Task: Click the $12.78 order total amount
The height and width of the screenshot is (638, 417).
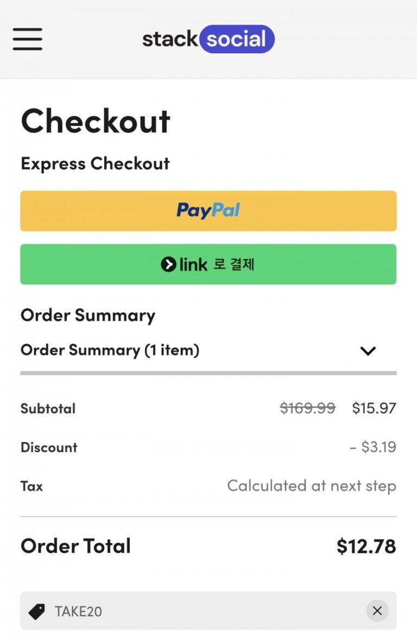Action: coord(366,546)
